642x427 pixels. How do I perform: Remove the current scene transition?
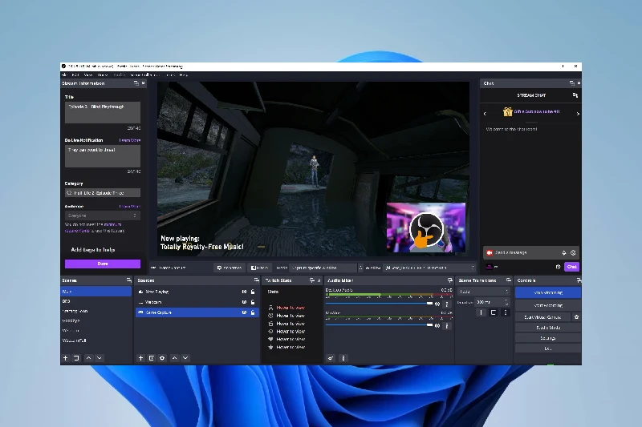click(x=494, y=312)
